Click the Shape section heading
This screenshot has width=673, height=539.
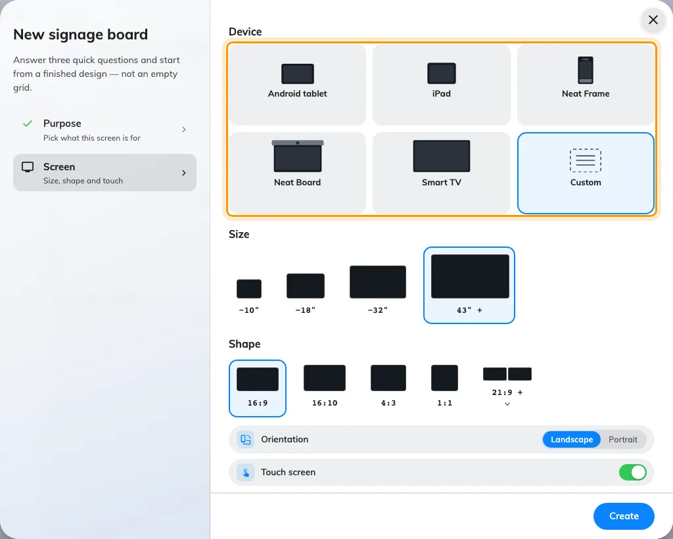244,344
